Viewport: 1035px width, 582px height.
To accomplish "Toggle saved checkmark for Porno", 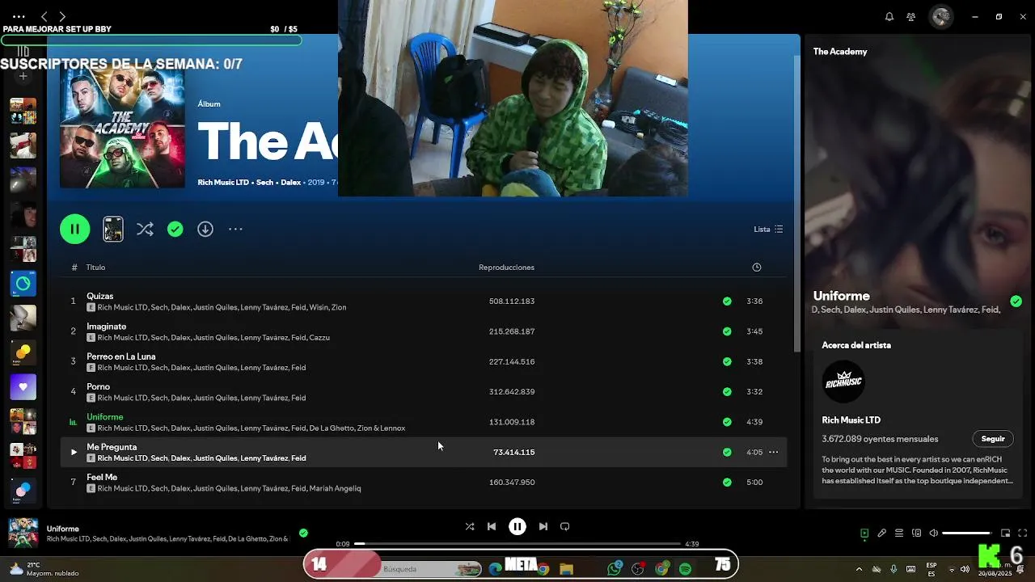I will (x=727, y=391).
